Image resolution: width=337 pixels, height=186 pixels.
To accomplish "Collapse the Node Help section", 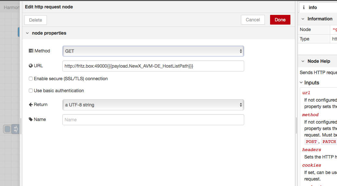I will coord(303,61).
